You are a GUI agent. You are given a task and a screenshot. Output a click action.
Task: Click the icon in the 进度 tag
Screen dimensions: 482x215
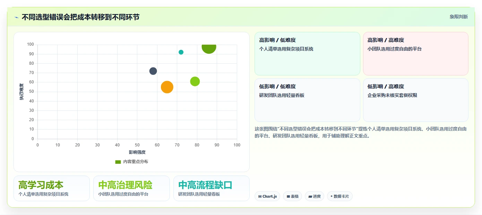(x=310, y=196)
